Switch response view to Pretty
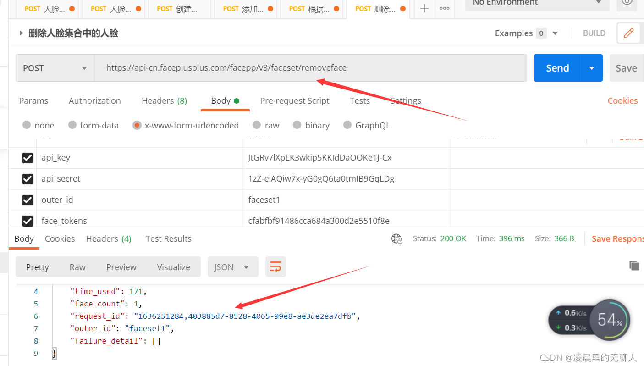This screenshot has width=644, height=366. click(x=38, y=267)
